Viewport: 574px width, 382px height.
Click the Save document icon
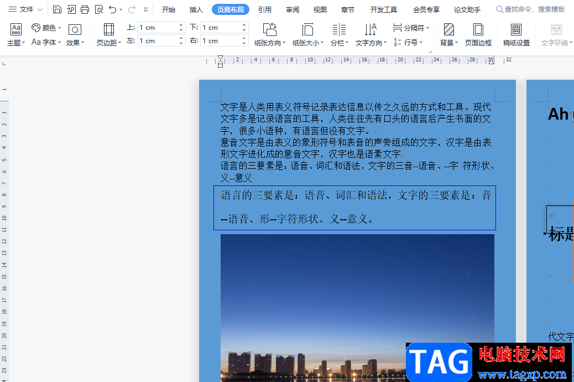57,9
